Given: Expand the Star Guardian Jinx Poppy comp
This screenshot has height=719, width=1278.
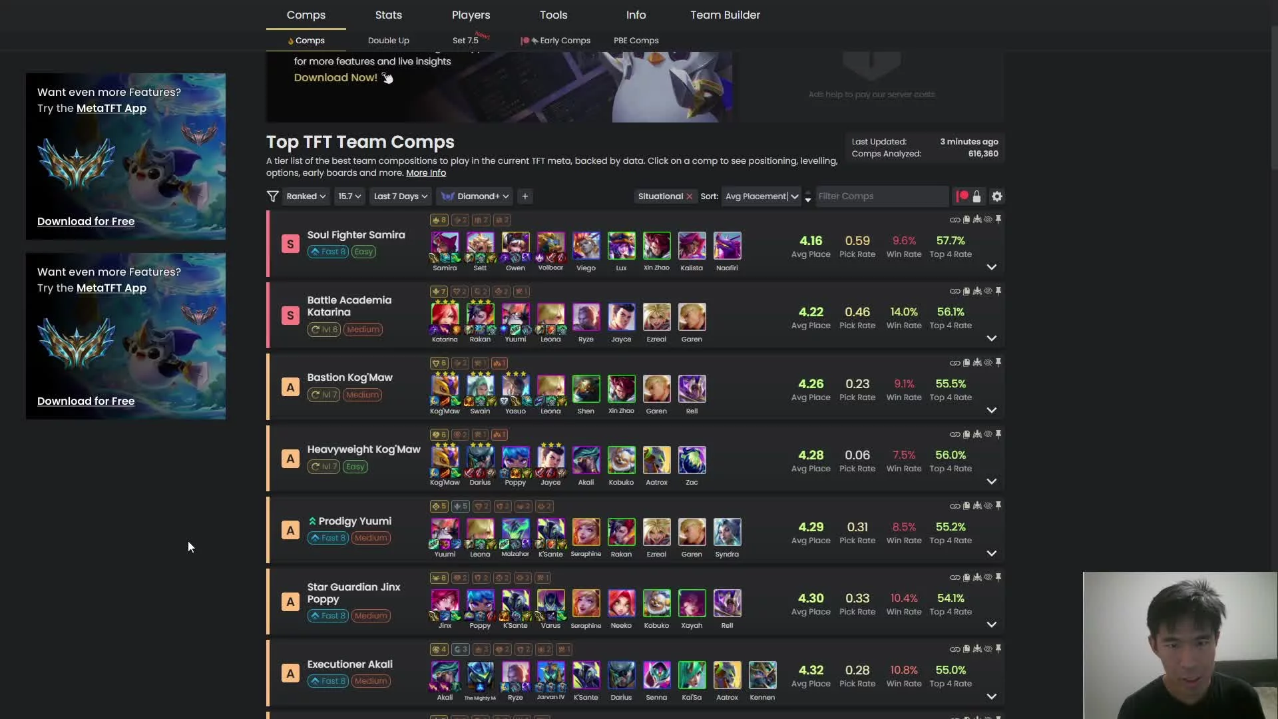Looking at the screenshot, I should click(x=991, y=624).
